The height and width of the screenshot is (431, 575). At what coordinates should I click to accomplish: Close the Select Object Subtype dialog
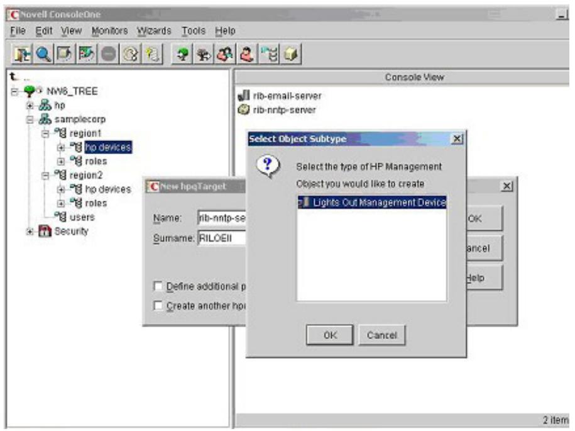coord(457,139)
